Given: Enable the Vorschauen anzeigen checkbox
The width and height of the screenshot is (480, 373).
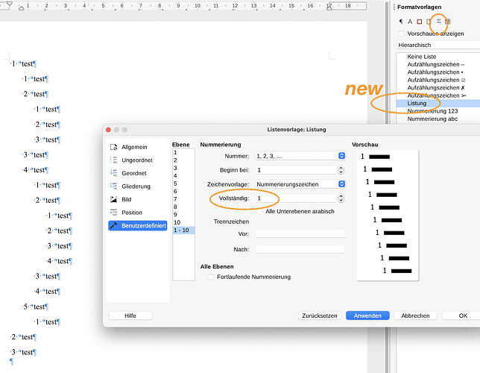Looking at the screenshot, I should [401, 34].
